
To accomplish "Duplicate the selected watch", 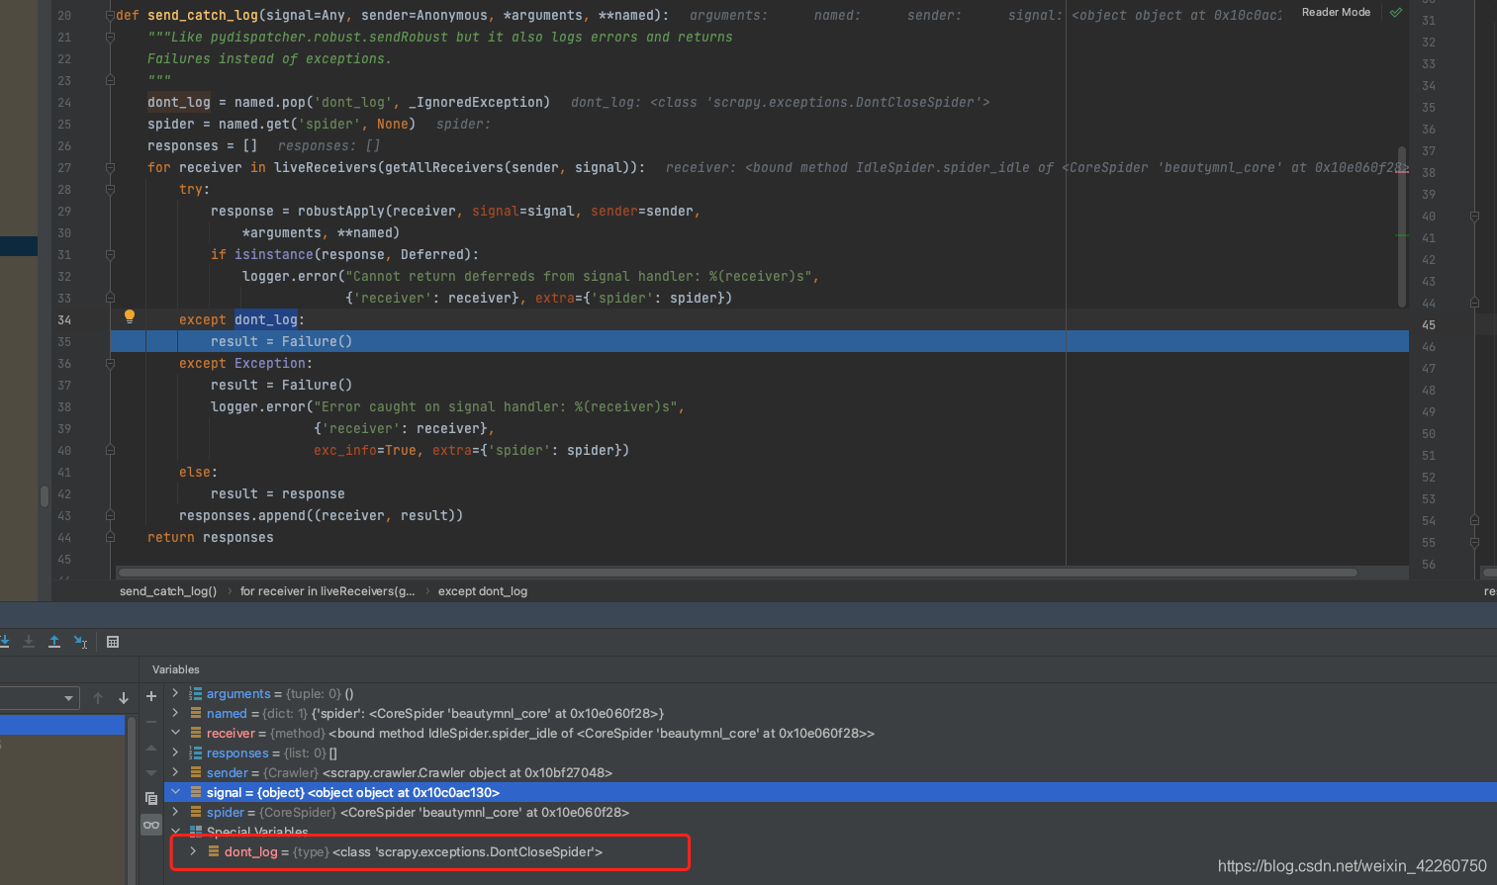I will click(x=151, y=798).
